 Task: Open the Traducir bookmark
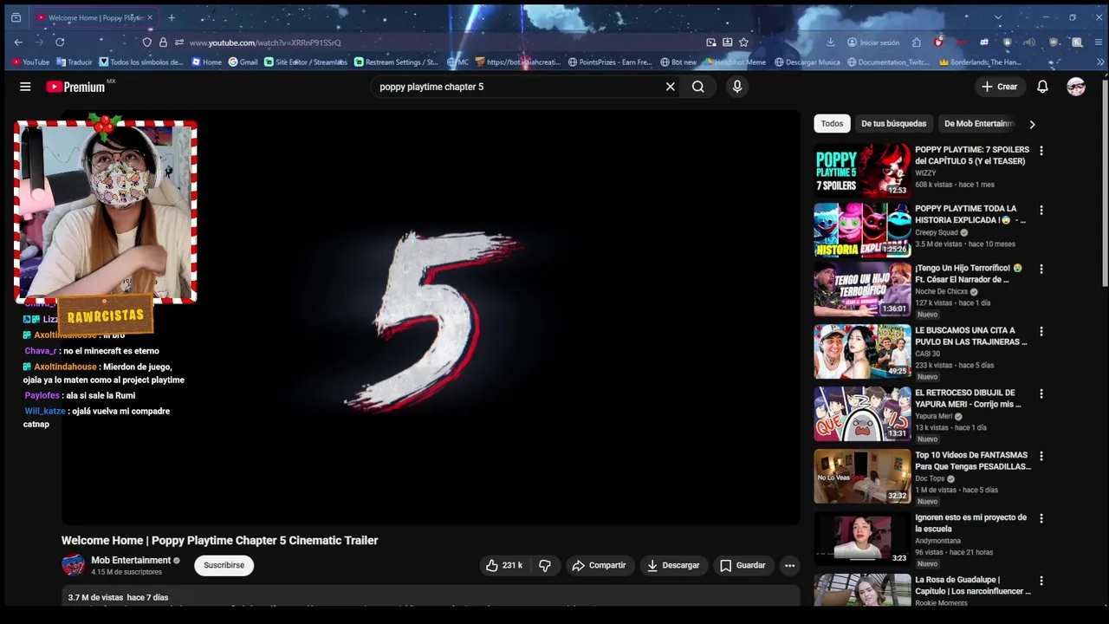(75, 62)
